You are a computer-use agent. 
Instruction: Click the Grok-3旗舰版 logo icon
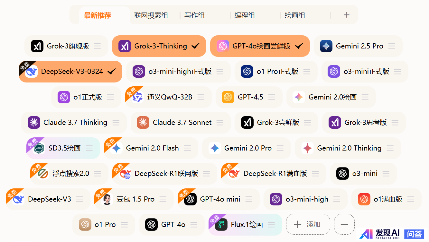pos(37,46)
